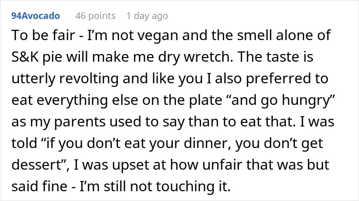Click the word 'everything' in the comment

point(72,100)
